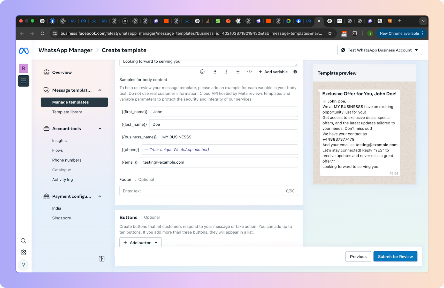Click the business_name sample input field

(228, 137)
